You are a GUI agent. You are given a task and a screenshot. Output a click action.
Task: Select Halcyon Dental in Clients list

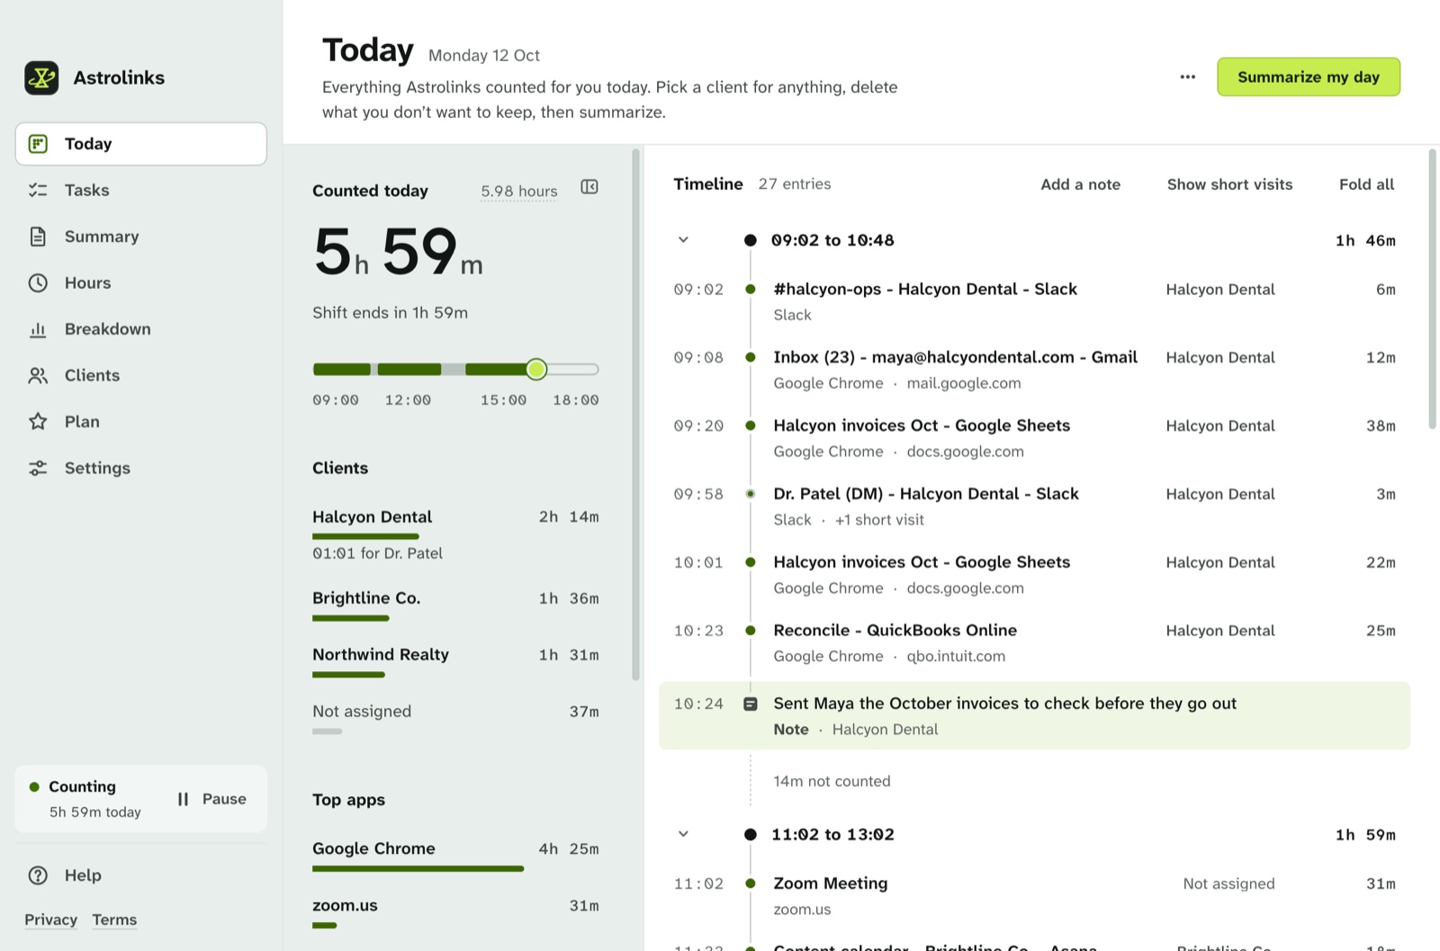455,534
